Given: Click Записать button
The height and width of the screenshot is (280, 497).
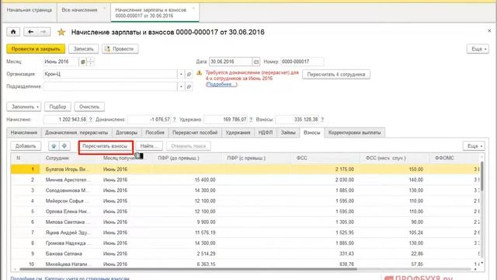Looking at the screenshot, I should 84,49.
